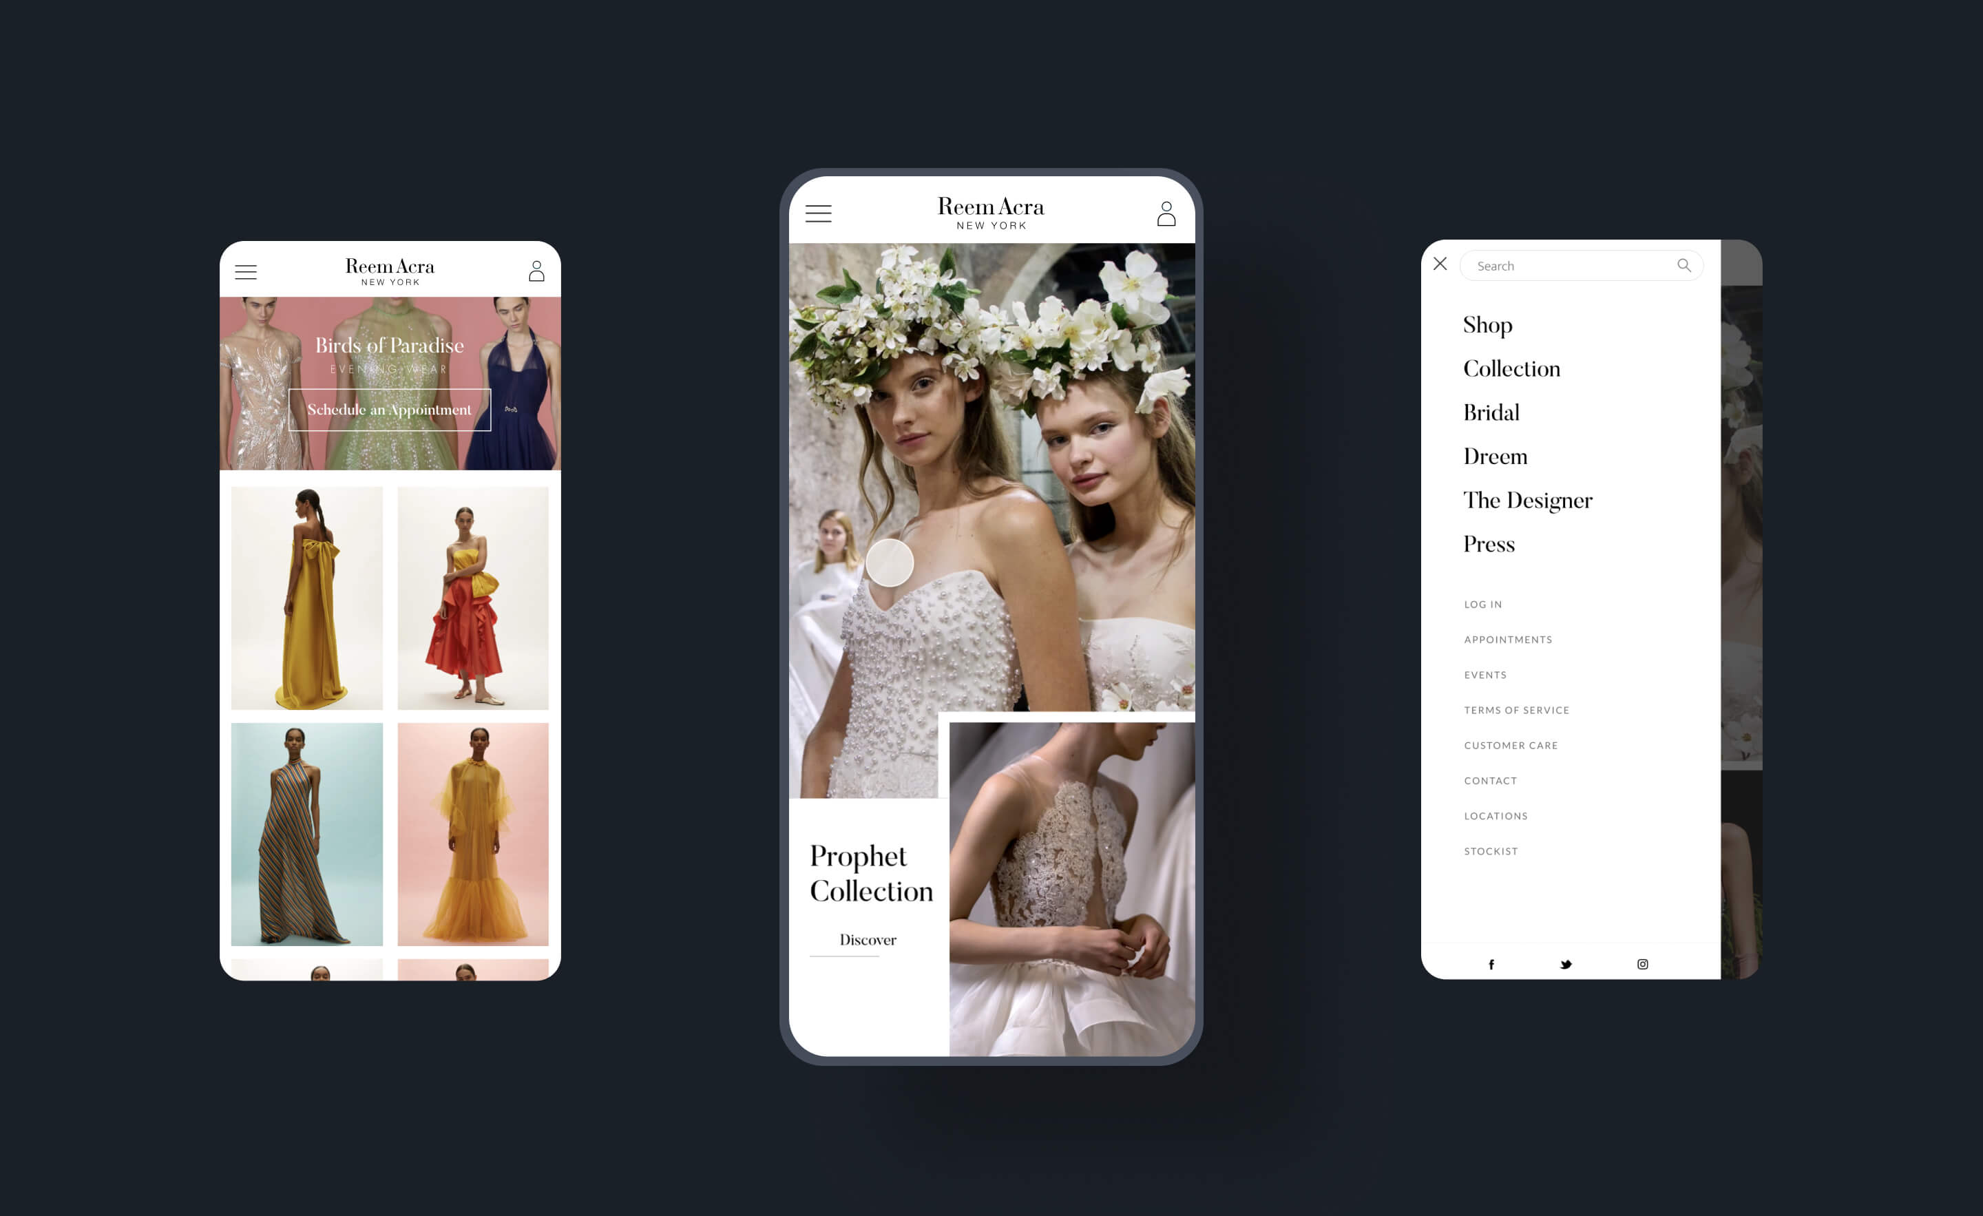Click 'Discover' link under Prophet Collection
The image size is (1983, 1216).
click(867, 940)
